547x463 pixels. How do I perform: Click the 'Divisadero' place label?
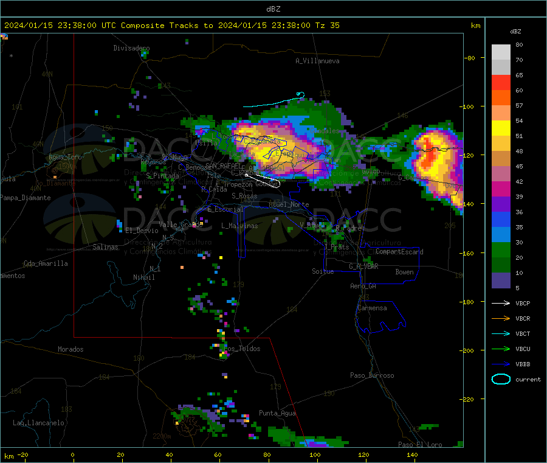(131, 48)
